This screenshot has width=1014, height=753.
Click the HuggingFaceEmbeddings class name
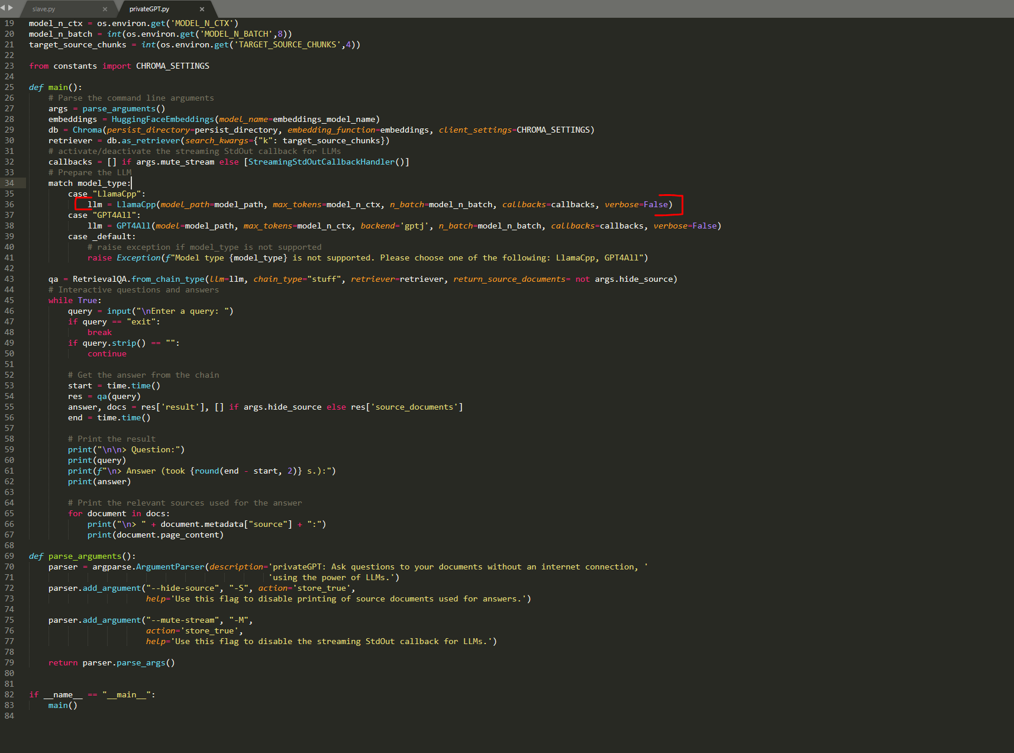pyautogui.click(x=163, y=120)
